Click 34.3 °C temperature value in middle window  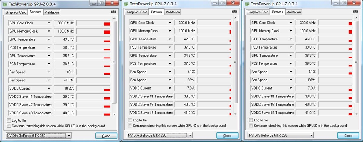click(x=185, y=56)
